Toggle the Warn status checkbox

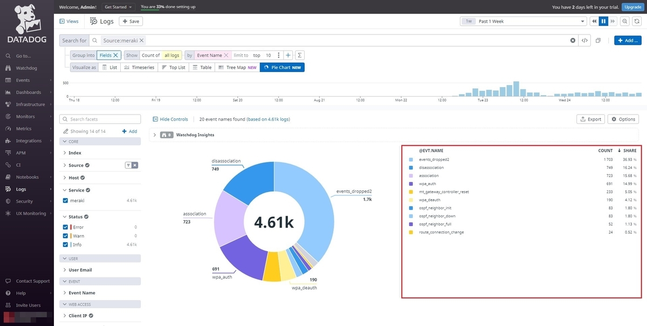coord(66,236)
